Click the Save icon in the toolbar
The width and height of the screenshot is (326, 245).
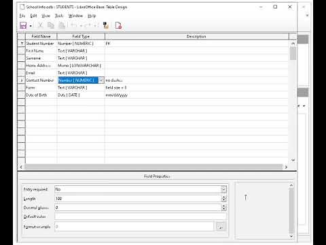pos(23,25)
